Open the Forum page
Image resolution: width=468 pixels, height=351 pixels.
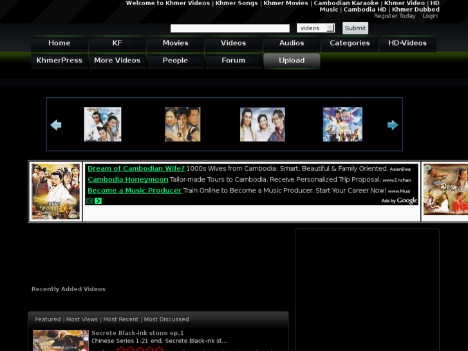click(x=234, y=61)
